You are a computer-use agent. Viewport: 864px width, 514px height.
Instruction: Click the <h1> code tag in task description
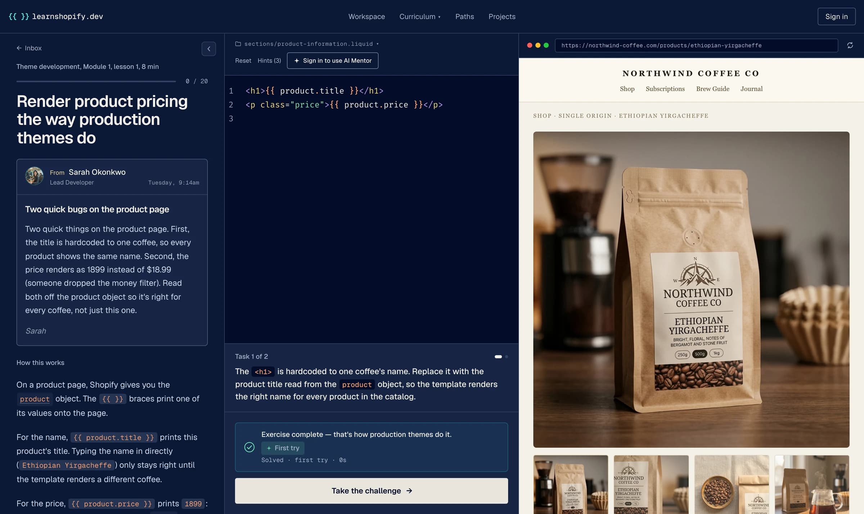(x=263, y=372)
